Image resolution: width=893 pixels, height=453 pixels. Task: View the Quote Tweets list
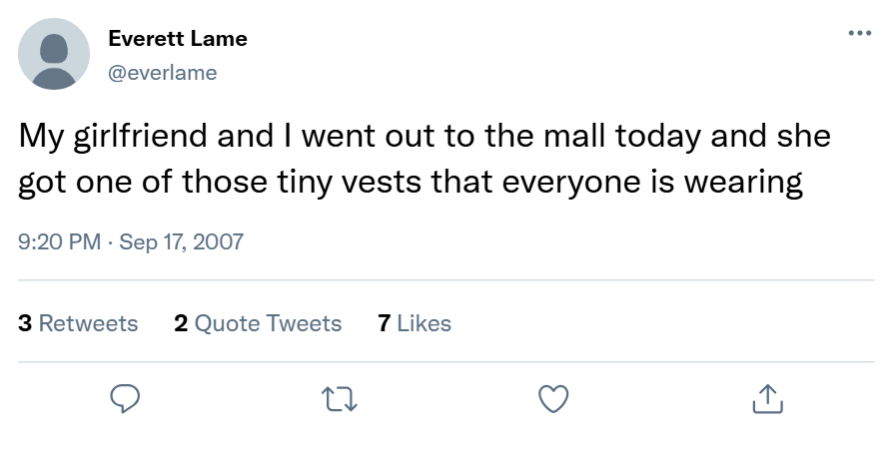[x=268, y=323]
